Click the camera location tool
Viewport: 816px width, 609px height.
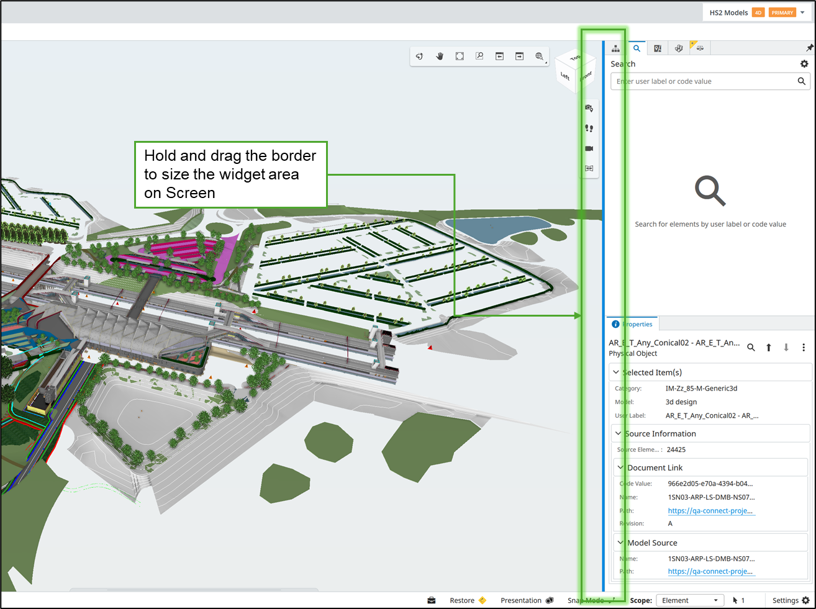(x=589, y=108)
